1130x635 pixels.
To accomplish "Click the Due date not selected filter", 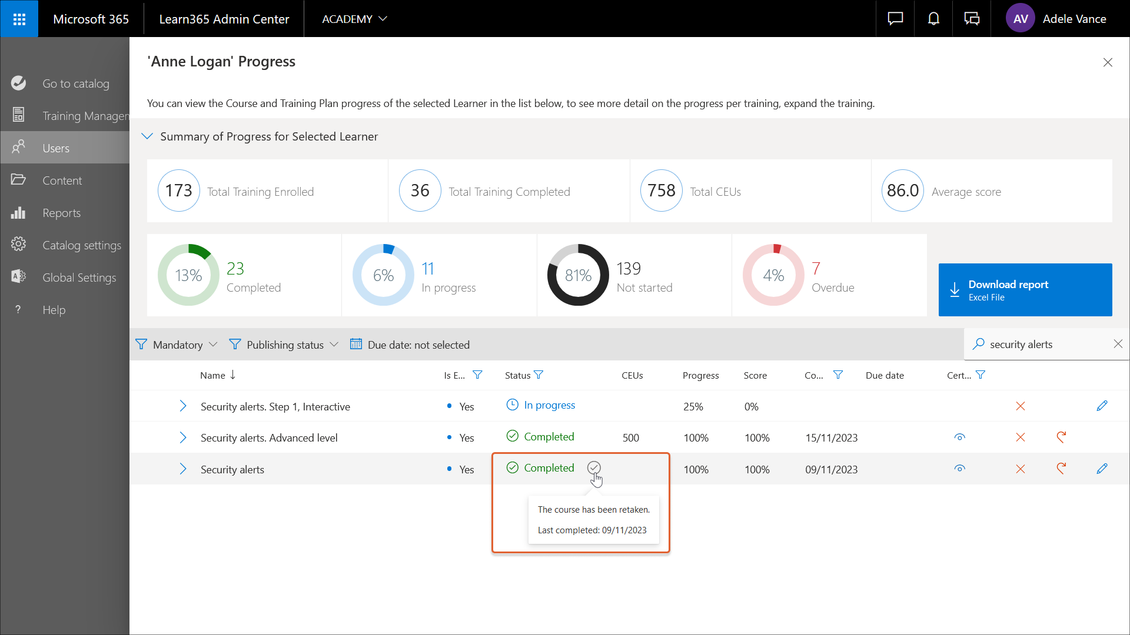I will click(x=410, y=345).
